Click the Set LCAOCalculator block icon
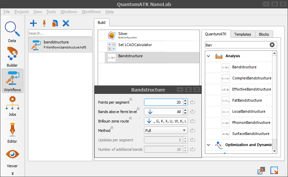This screenshot has height=177, width=288. coord(112,46)
